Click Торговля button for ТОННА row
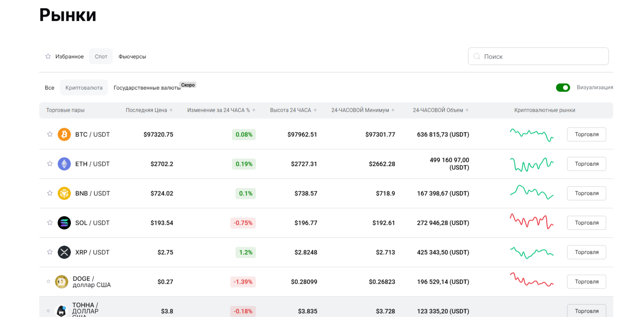Viewport: 641px width, 317px height. pyautogui.click(x=586, y=310)
